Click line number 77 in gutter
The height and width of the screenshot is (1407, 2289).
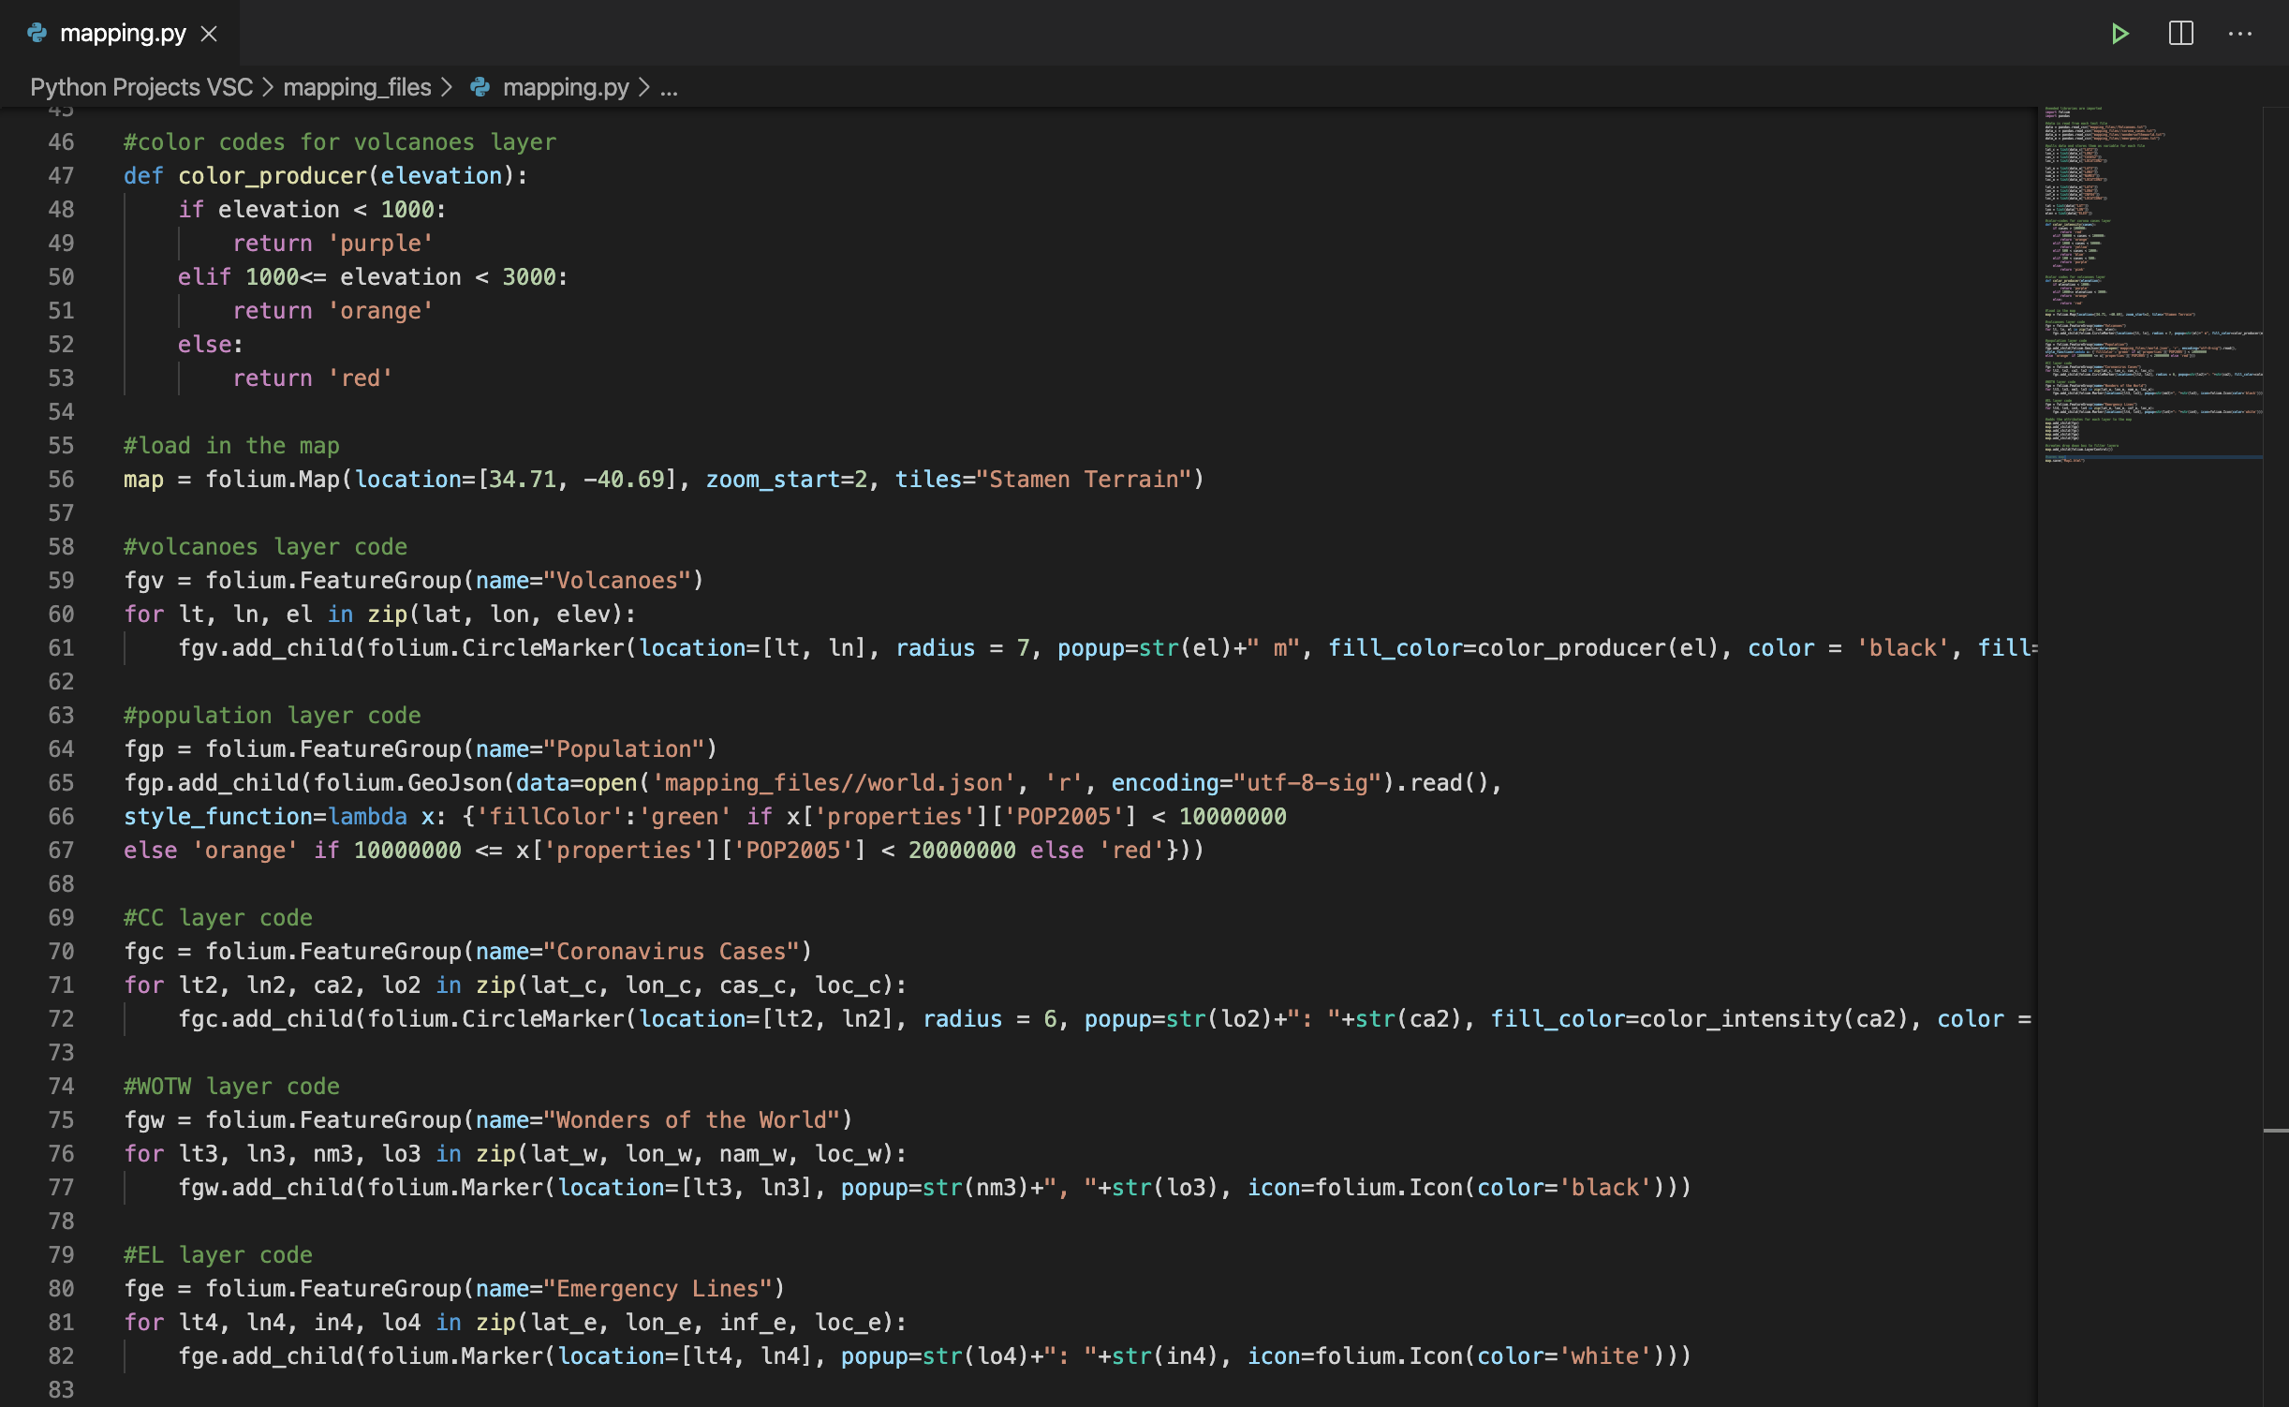click(61, 1188)
